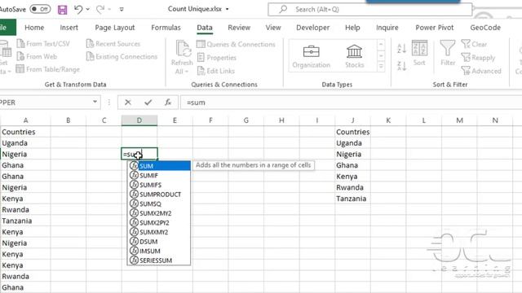This screenshot has width=522, height=293.
Task: Open the Review ribbon tab
Action: coord(239,28)
